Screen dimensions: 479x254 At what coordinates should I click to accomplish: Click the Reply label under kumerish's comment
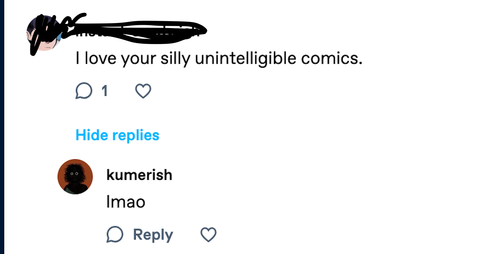[153, 235]
